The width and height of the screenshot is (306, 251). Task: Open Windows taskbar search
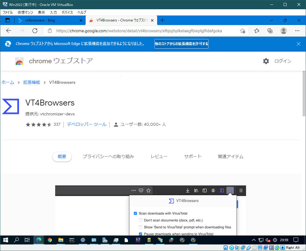(16, 240)
